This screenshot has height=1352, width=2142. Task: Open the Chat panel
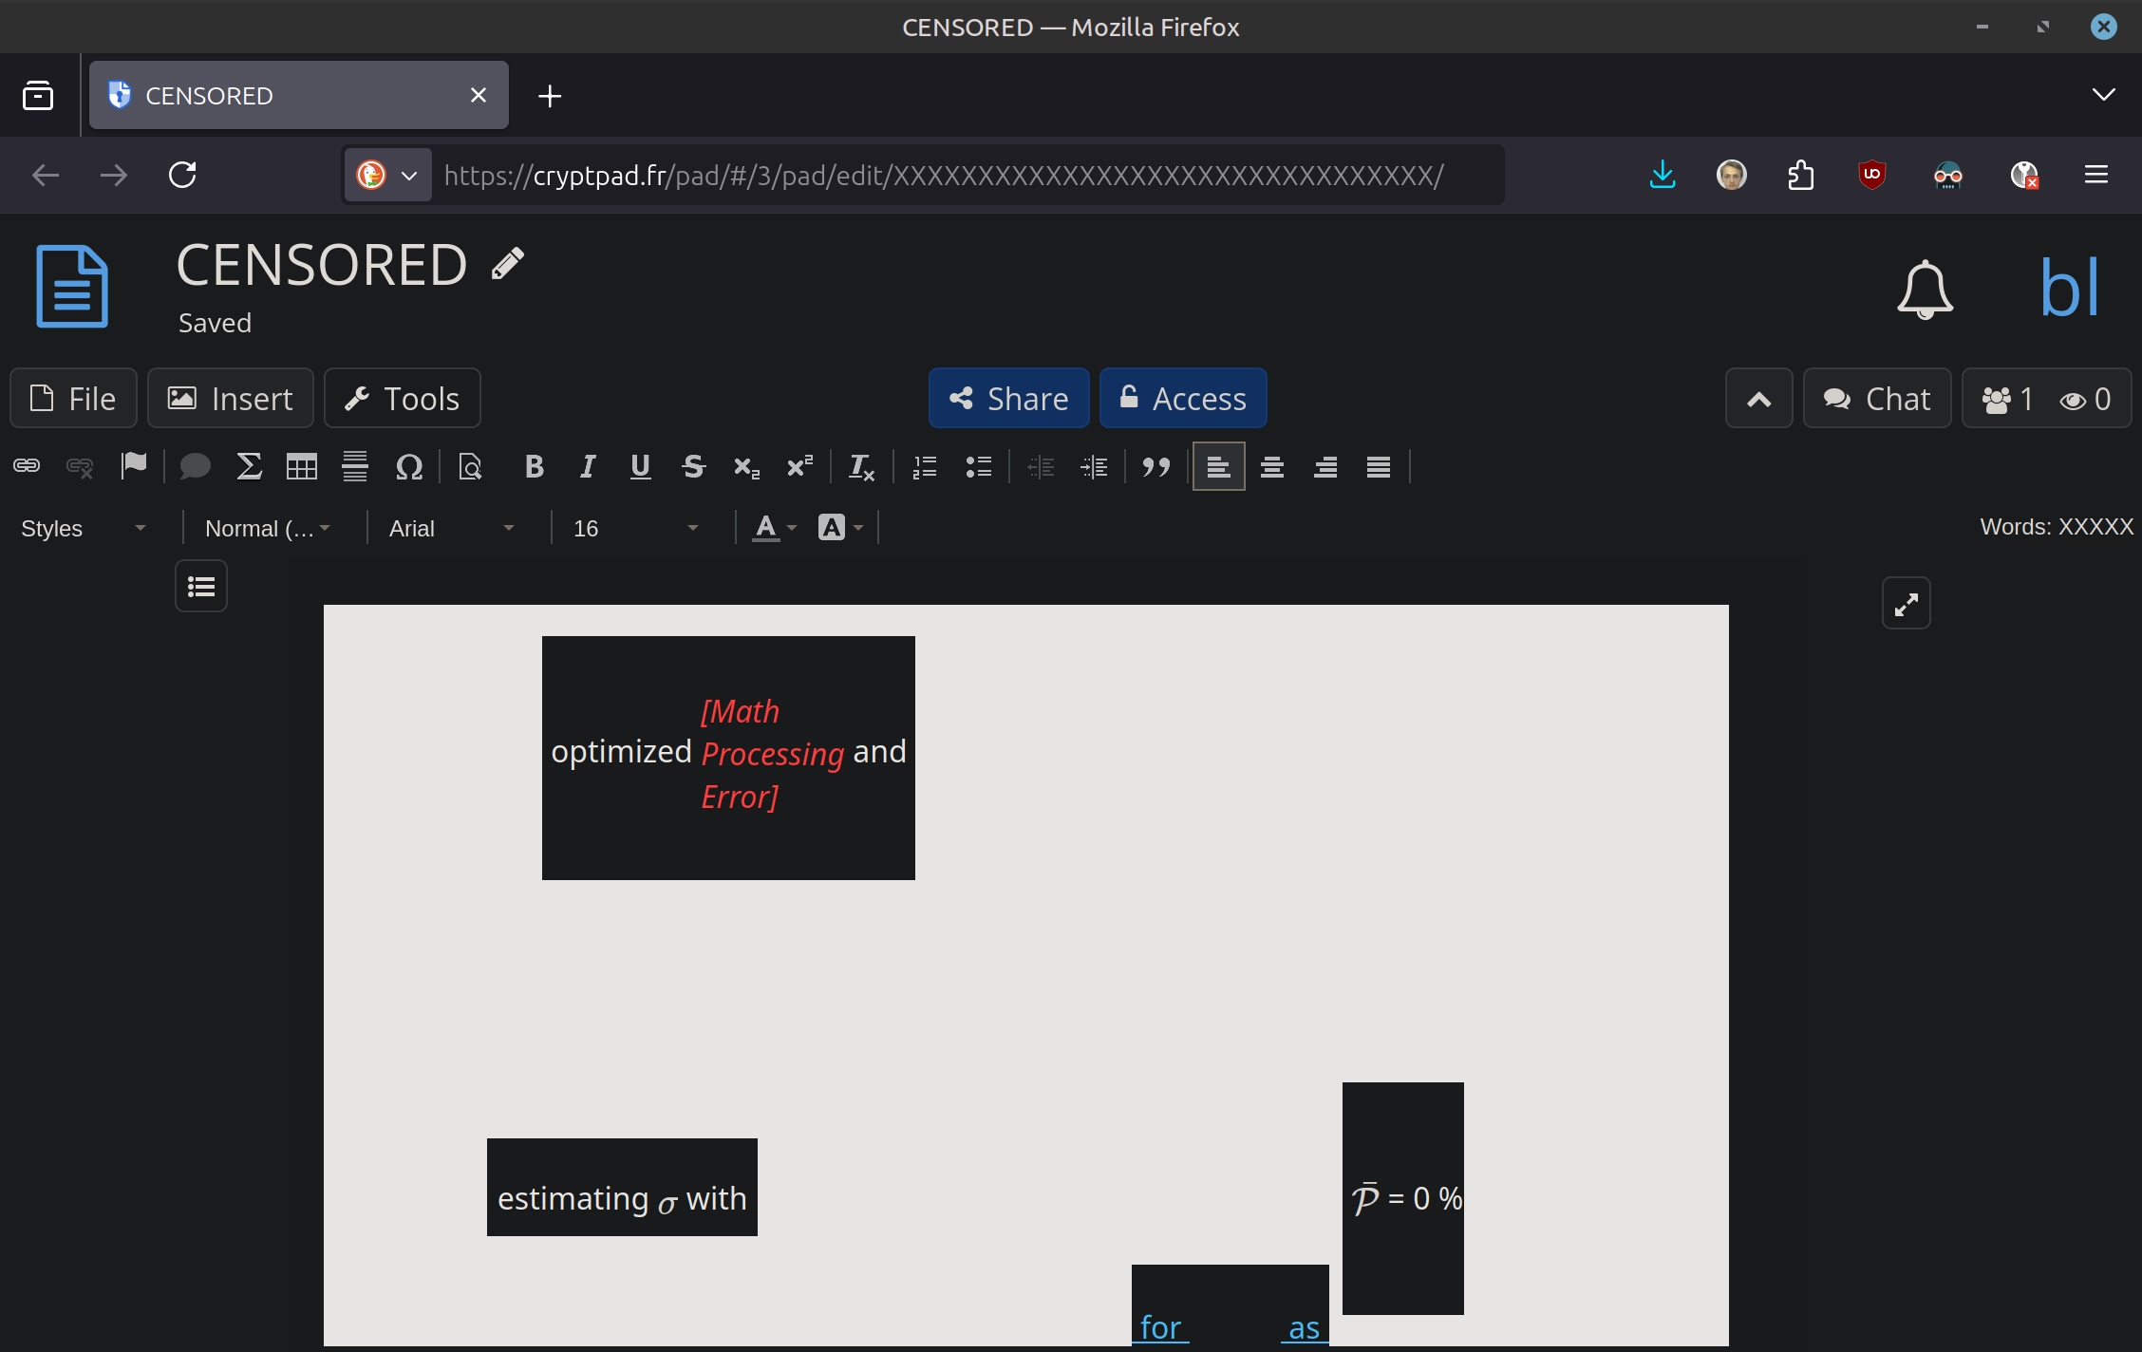point(1877,399)
